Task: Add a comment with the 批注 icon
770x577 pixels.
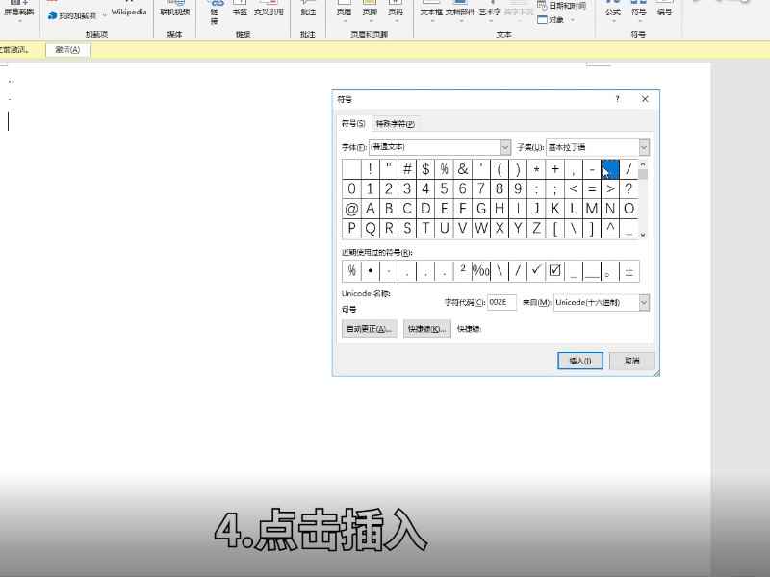Action: [308, 12]
